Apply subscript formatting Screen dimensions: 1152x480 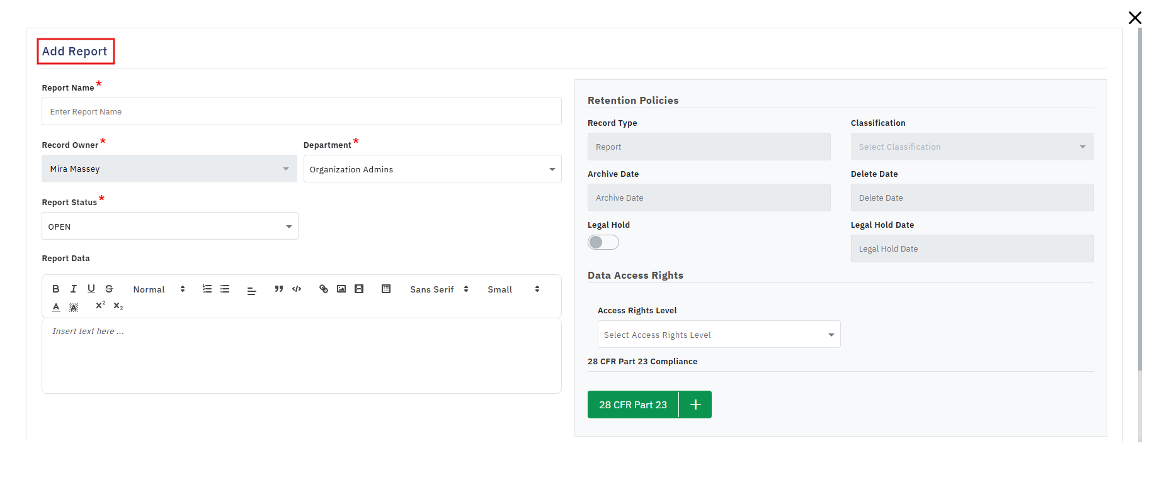tap(118, 306)
